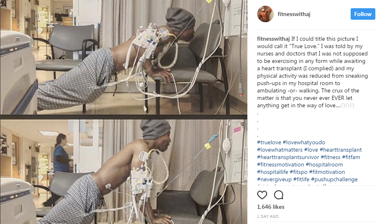Select the bottom push-up photo
The image size is (377, 224).
pyautogui.click(x=123, y=172)
